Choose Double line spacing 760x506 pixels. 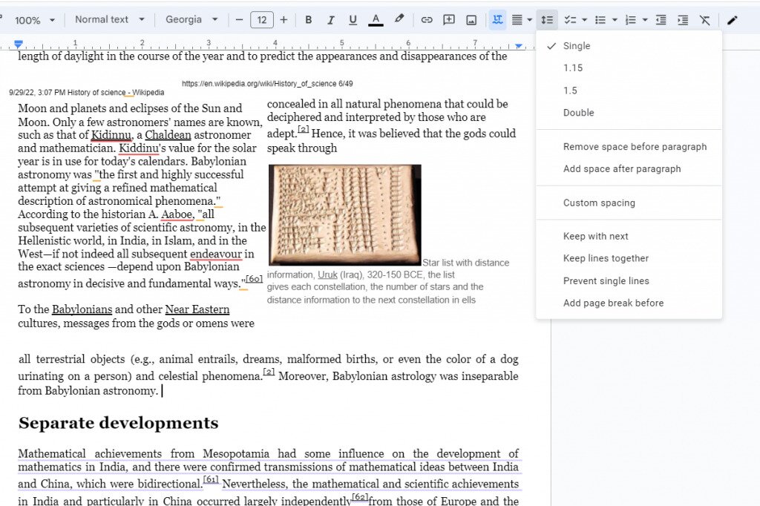tap(578, 113)
